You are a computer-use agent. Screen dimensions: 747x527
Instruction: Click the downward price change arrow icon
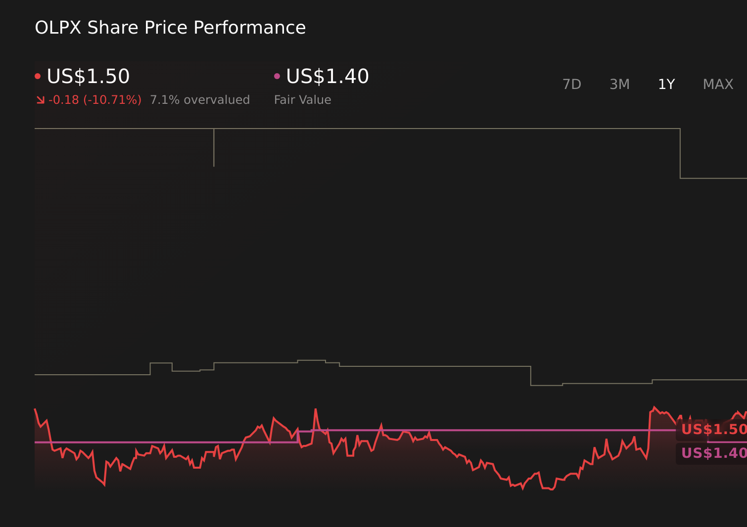point(42,99)
